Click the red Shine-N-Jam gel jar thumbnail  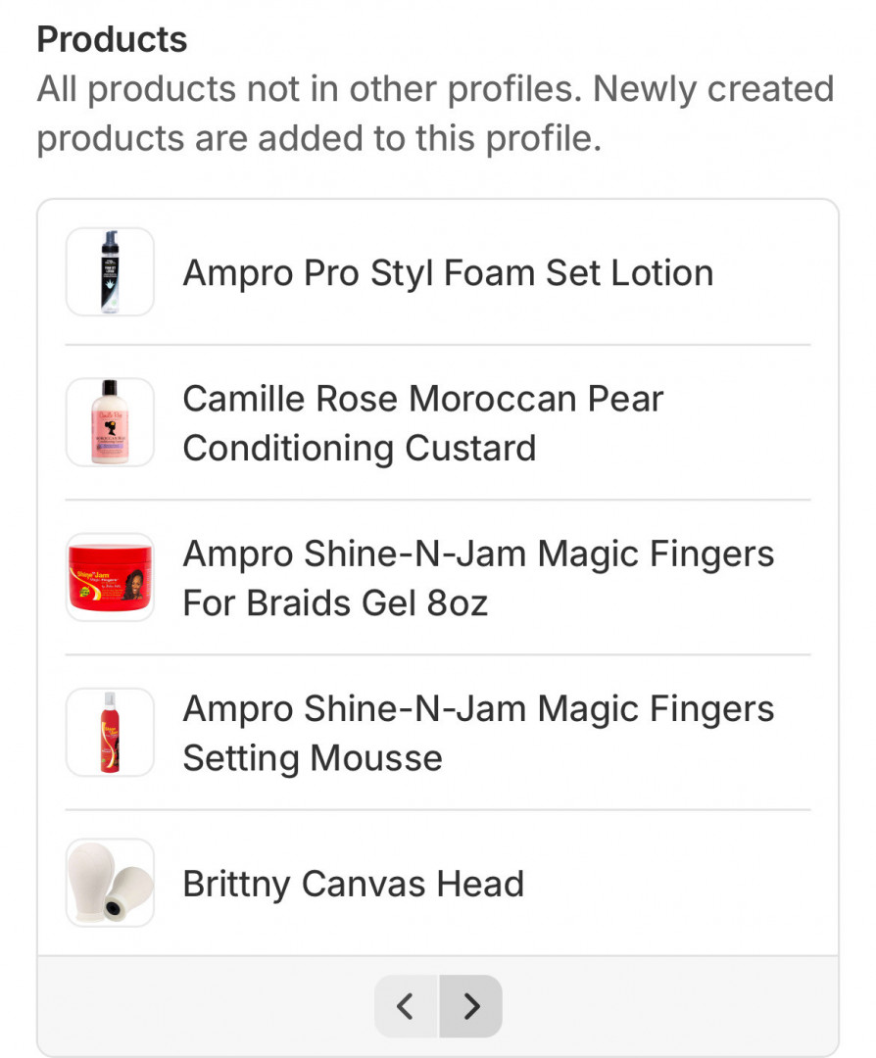[110, 577]
